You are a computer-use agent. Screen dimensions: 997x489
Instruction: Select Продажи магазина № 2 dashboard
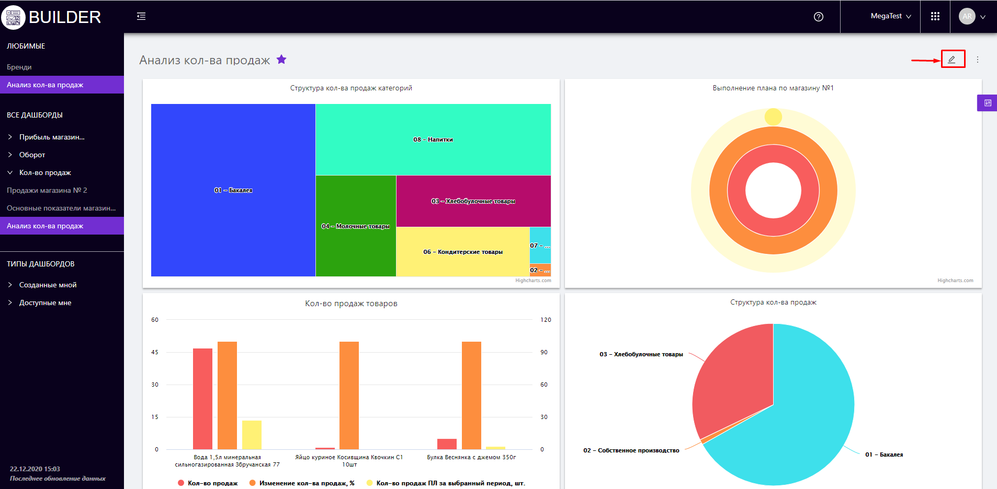click(x=47, y=190)
